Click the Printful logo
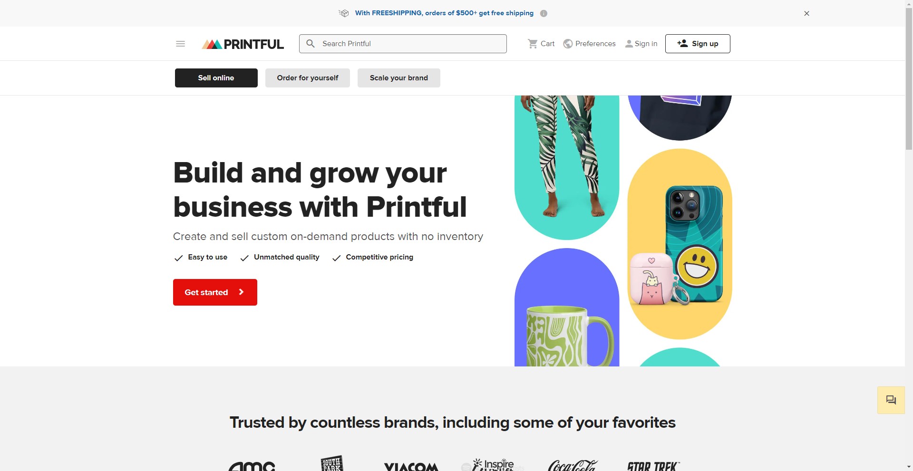The width and height of the screenshot is (913, 471). point(243,44)
